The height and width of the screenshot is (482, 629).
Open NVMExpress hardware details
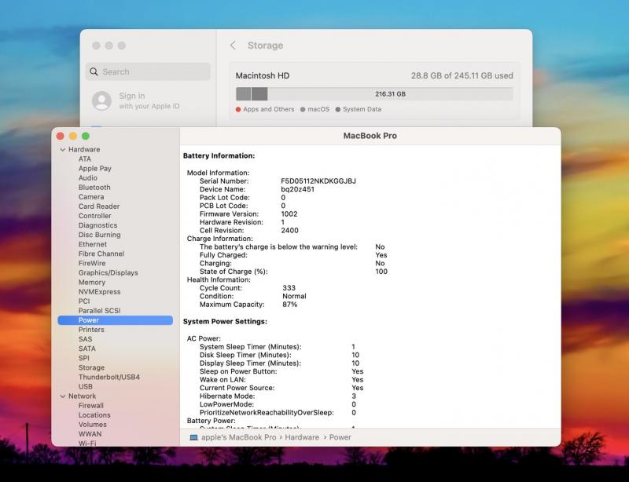coord(97,292)
